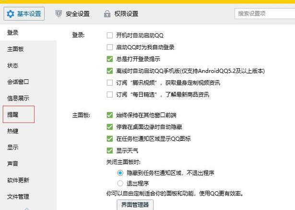Uncheck 总是打开登录提示
The width and height of the screenshot is (295, 210).
coord(110,59)
